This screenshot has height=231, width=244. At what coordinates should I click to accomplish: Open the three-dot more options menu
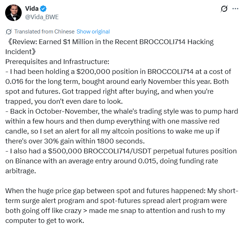pyautogui.click(x=236, y=9)
